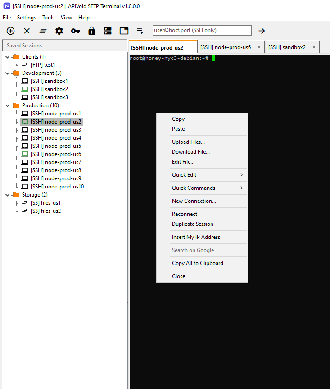Click the Clients folder icon
This screenshot has height=389, width=330.
pos(16,57)
